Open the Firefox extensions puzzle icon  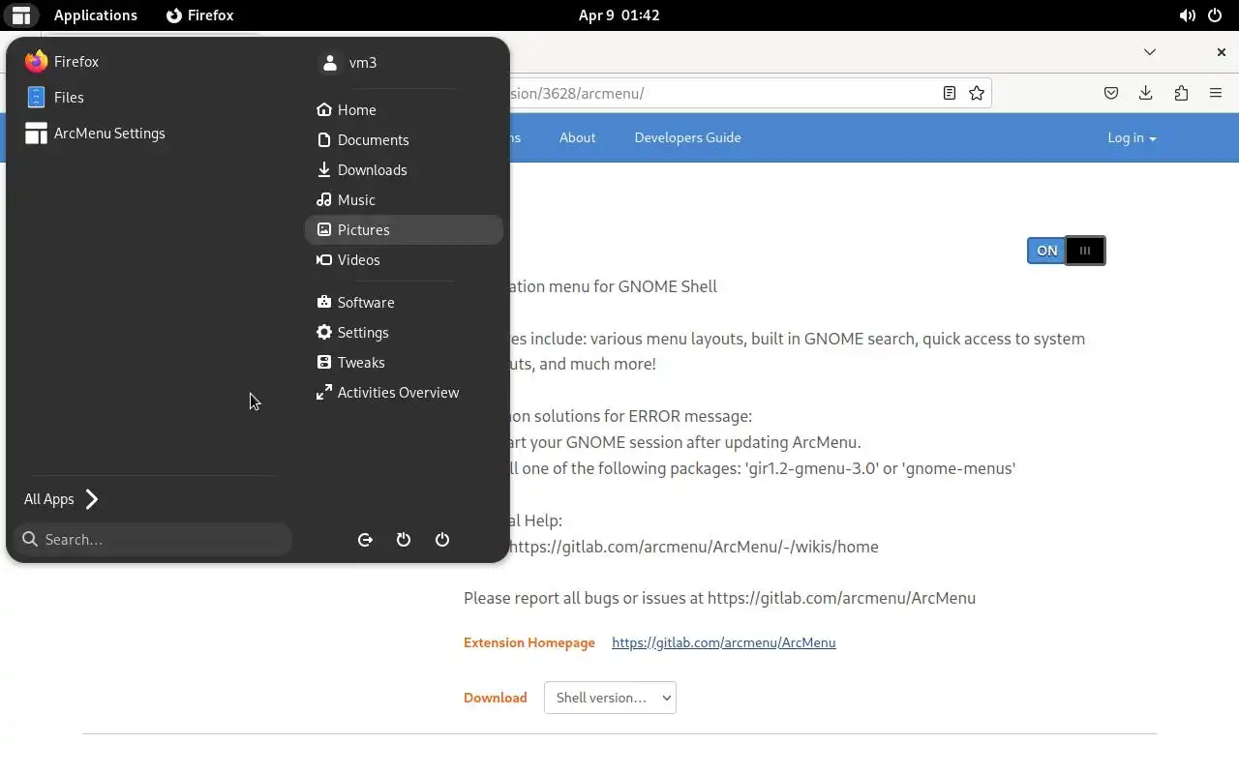(x=1181, y=93)
